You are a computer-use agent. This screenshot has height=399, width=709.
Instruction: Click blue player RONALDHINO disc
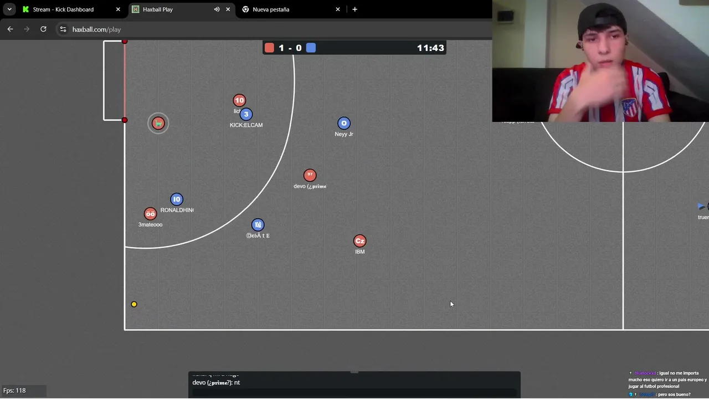176,199
